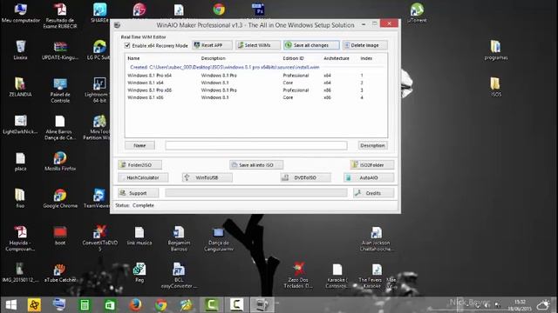Open Alan Jackson Chattahoochee file icon
The height and width of the screenshot is (313, 558).
[376, 239]
